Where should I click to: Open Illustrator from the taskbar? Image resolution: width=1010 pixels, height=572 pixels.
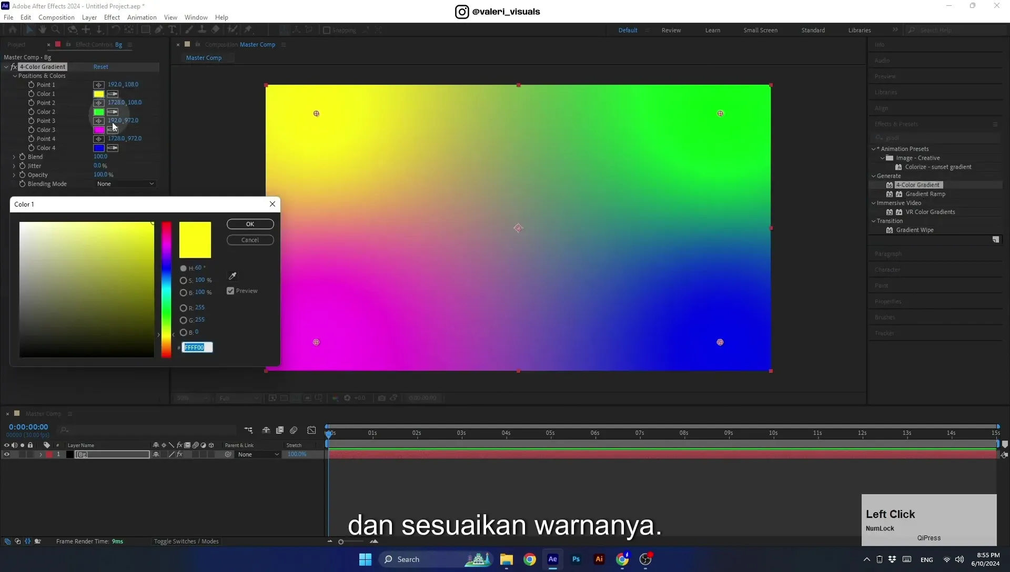(599, 559)
